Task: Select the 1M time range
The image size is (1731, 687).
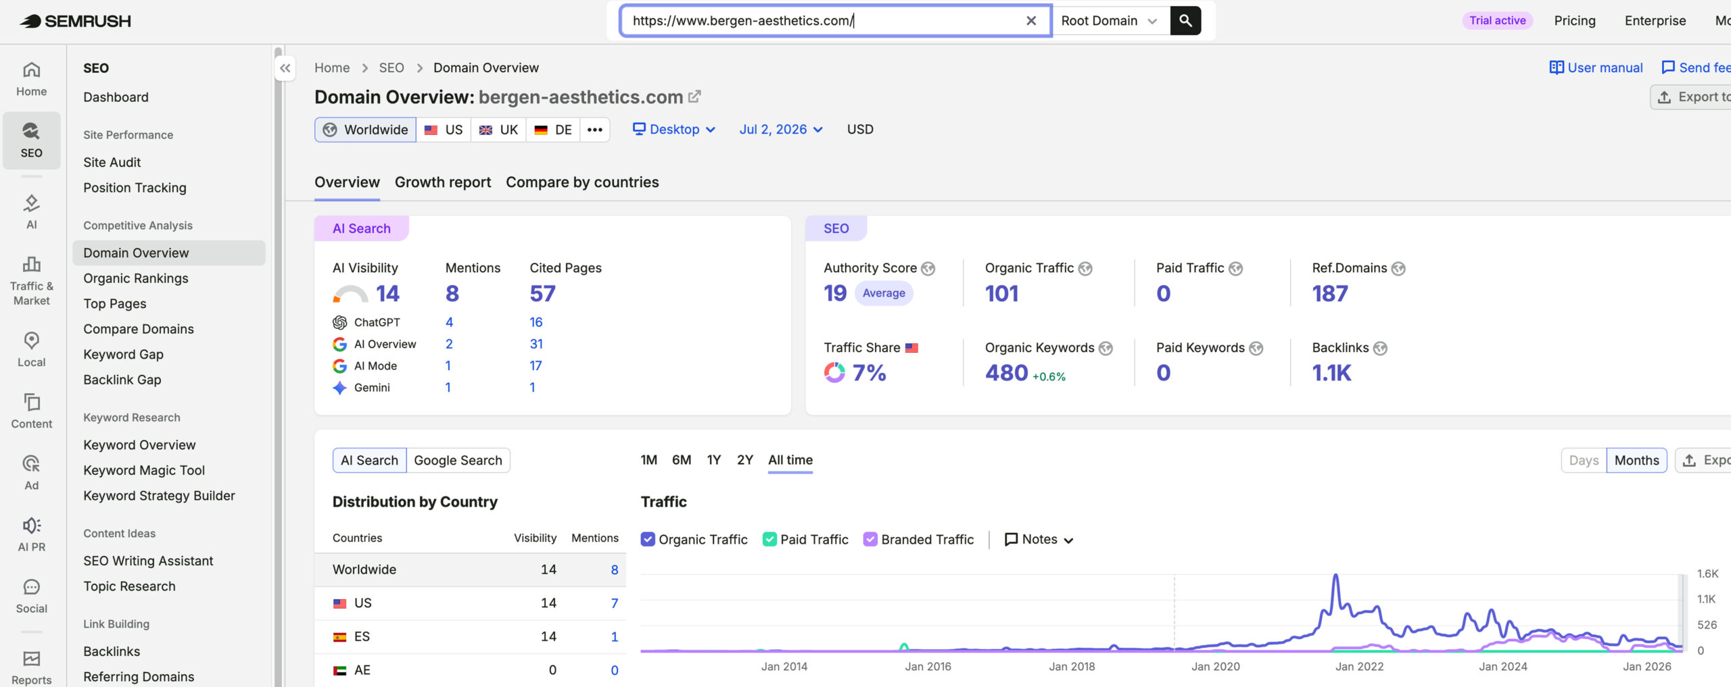Action: [x=649, y=460]
